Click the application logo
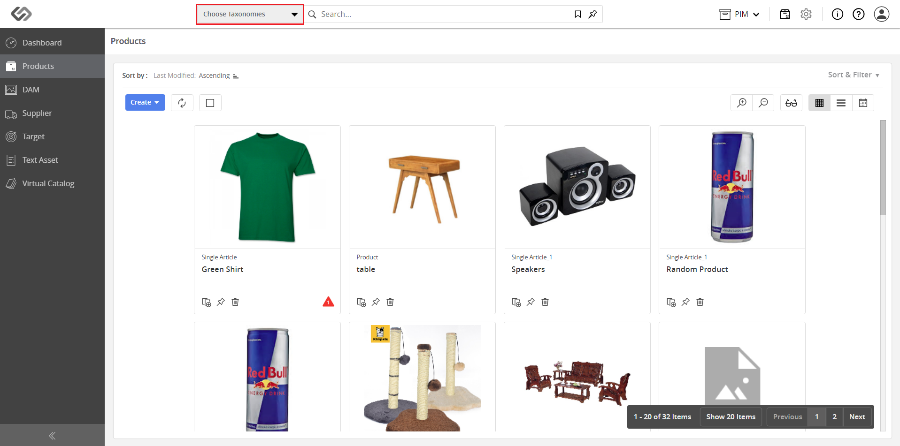This screenshot has width=900, height=446. pos(21,14)
